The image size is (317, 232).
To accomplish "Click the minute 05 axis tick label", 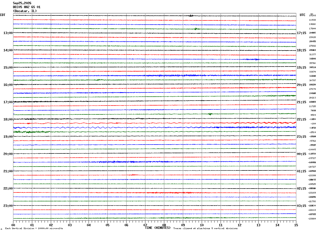I will point(107,225).
